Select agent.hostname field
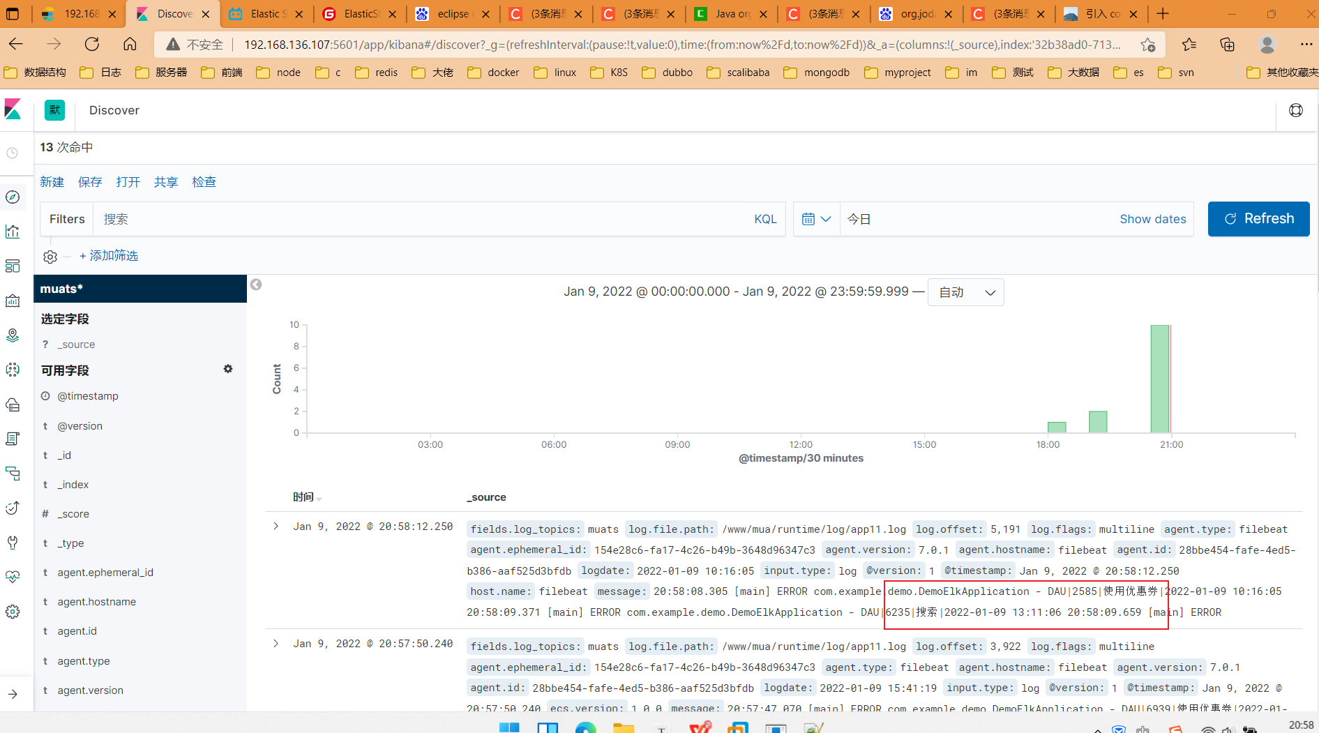The height and width of the screenshot is (733, 1319). pos(97,602)
